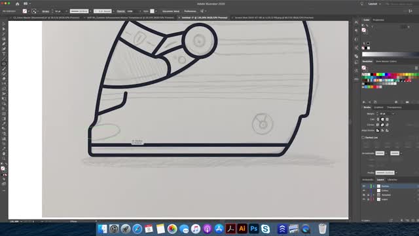Open the Layout workspace switcher dropdown
This screenshot has width=419, height=236.
374,4
